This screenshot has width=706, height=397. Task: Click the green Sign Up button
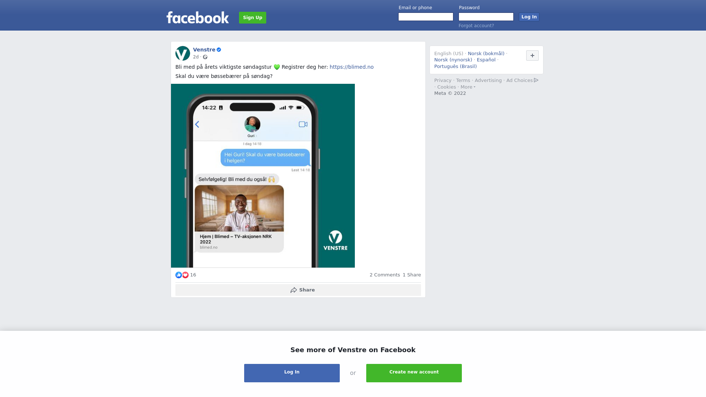pyautogui.click(x=253, y=18)
